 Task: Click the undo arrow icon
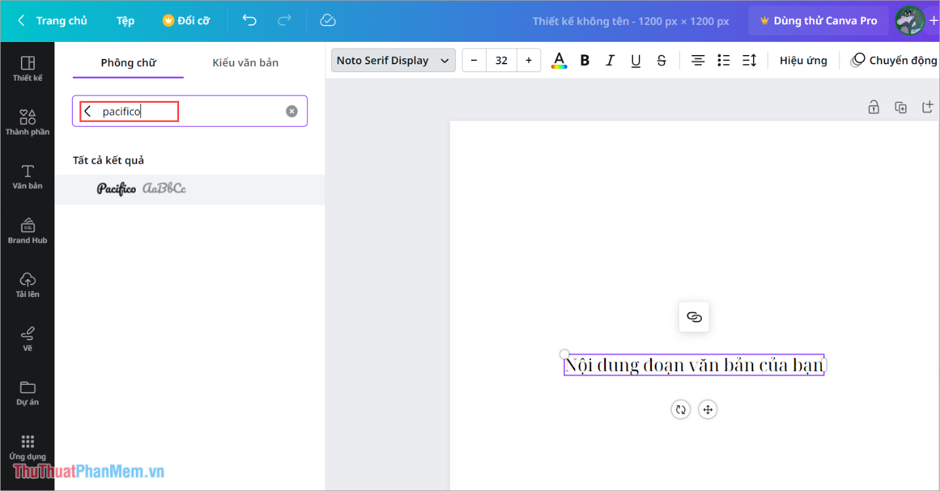pyautogui.click(x=249, y=20)
